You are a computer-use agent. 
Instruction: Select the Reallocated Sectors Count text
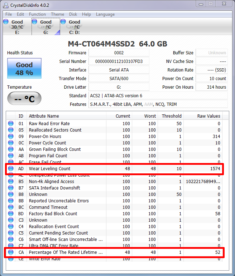tap(55, 130)
